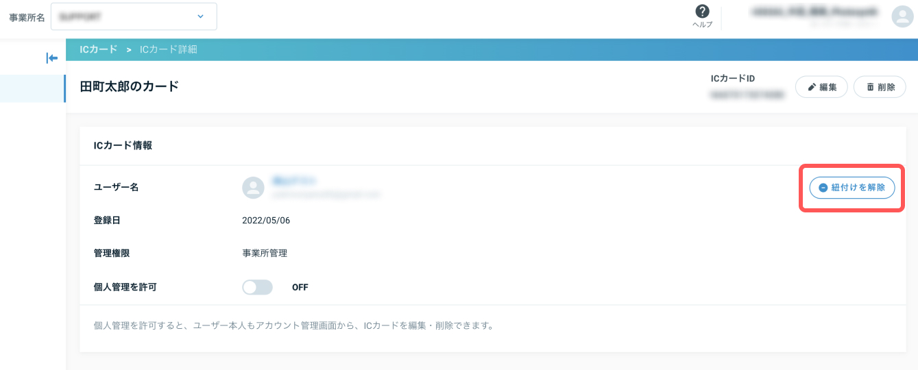Image resolution: width=918 pixels, height=370 pixels.
Task: Click the OFF label next to the switch
Action: [x=300, y=287]
